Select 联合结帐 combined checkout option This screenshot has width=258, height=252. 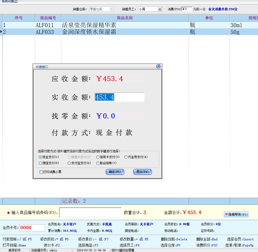click(x=98, y=163)
